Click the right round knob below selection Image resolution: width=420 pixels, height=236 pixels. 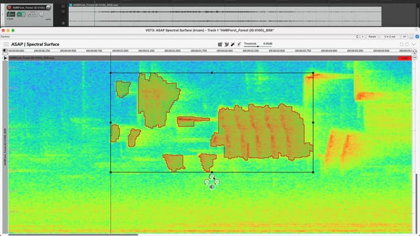click(217, 182)
